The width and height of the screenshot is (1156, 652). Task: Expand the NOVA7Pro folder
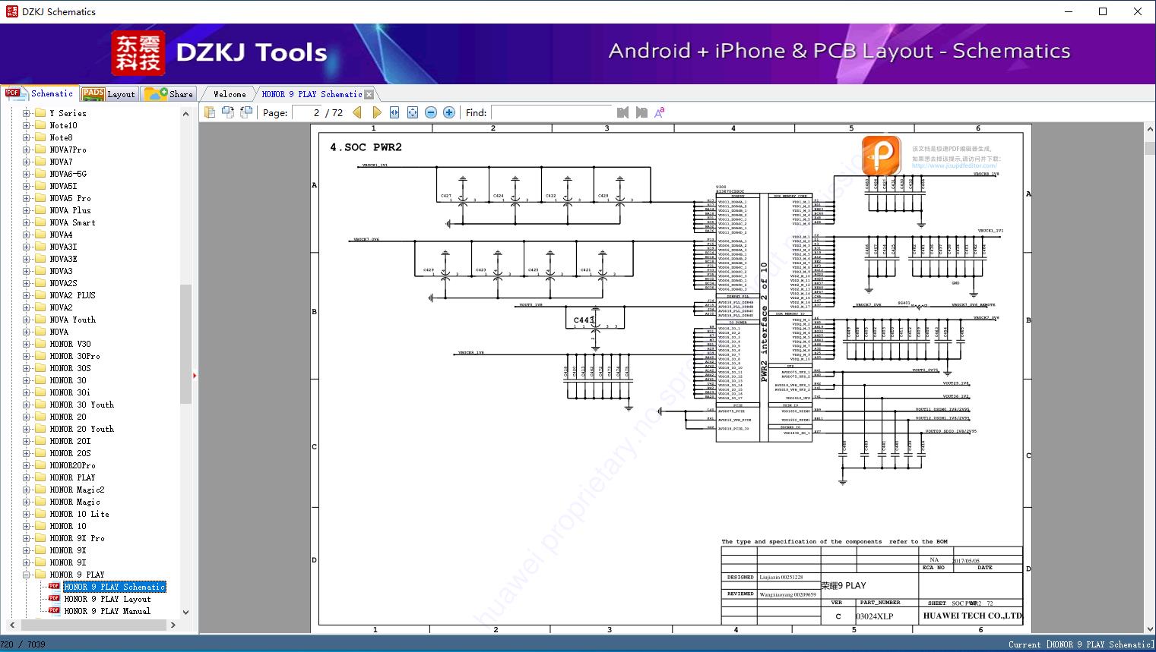click(27, 150)
